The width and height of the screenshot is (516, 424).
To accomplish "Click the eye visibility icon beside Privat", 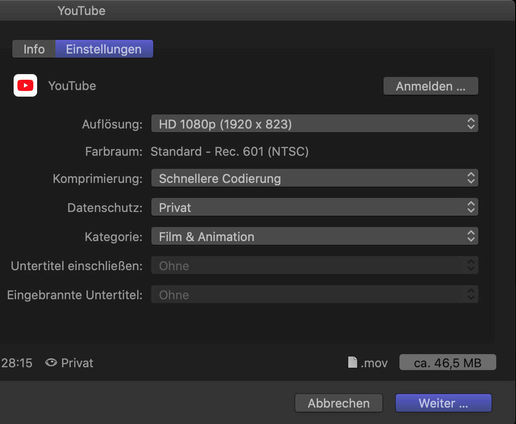I will click(x=51, y=363).
